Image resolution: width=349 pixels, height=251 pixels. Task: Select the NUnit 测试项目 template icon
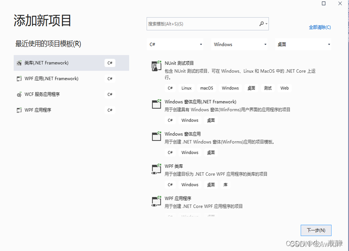[156, 66]
